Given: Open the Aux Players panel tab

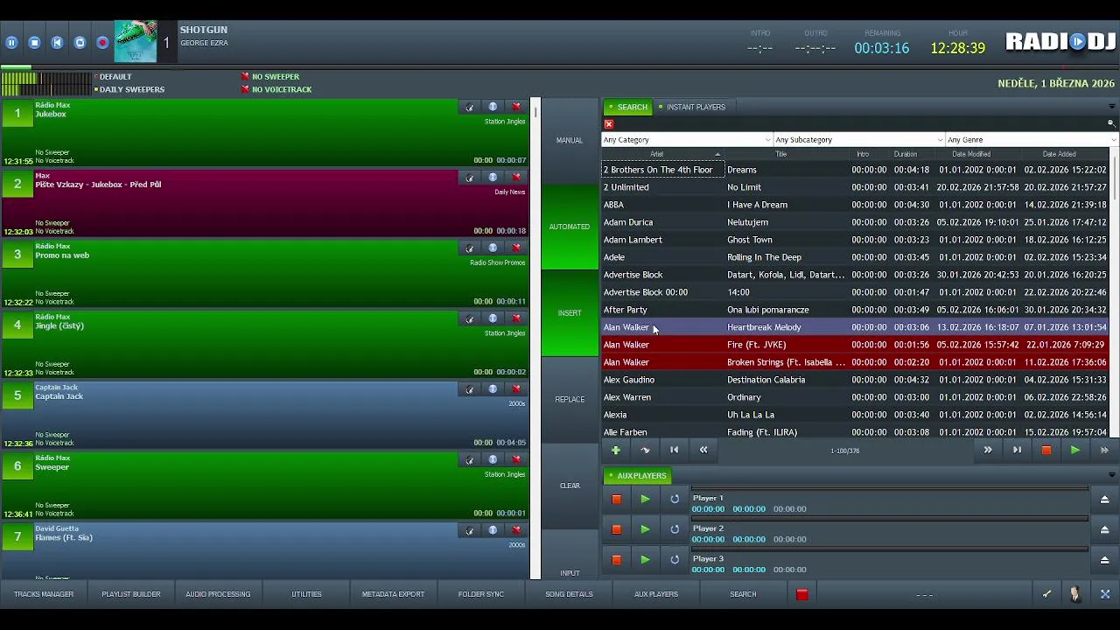Looking at the screenshot, I should click(x=637, y=476).
